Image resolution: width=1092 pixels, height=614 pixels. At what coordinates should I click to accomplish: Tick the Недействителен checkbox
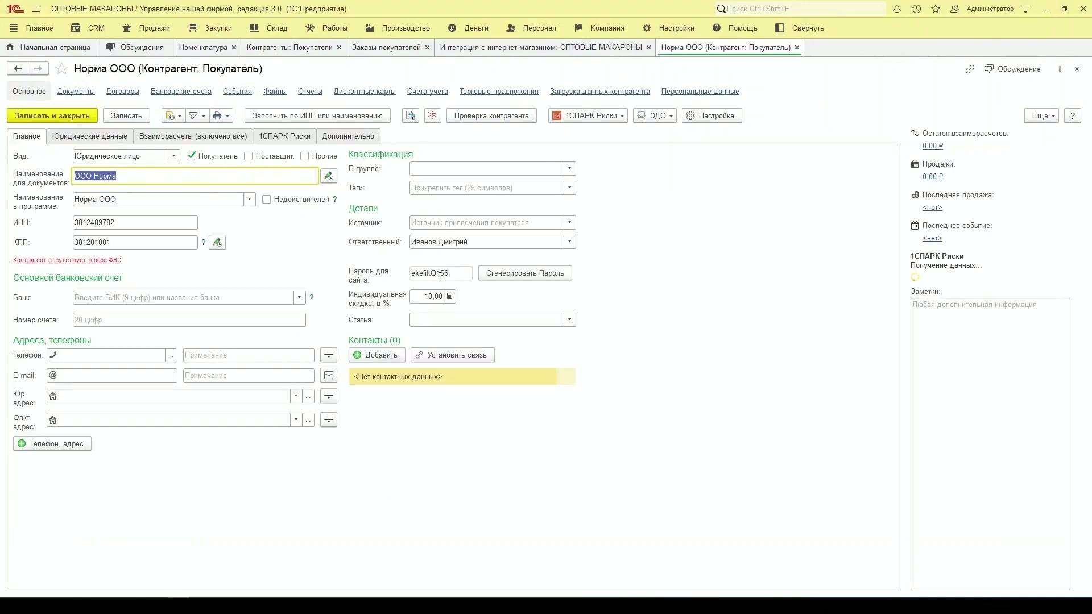pos(266,200)
